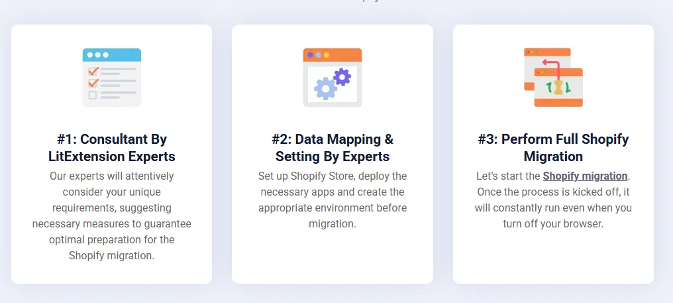
Task: Click the "#1: Consultant By LitExtension Experts" heading
Action: click(x=111, y=148)
